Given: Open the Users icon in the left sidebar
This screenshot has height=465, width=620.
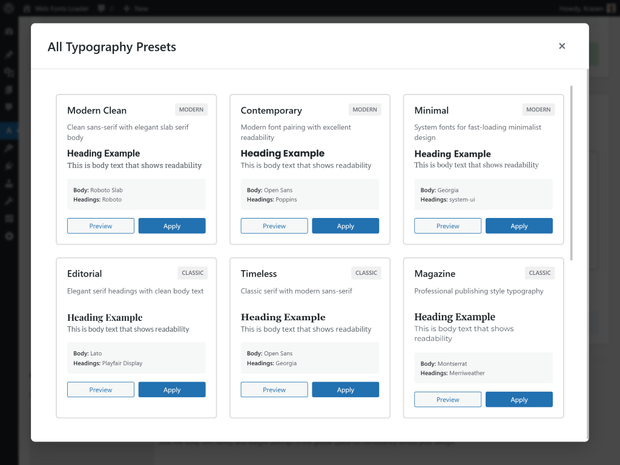Looking at the screenshot, I should 8,183.
